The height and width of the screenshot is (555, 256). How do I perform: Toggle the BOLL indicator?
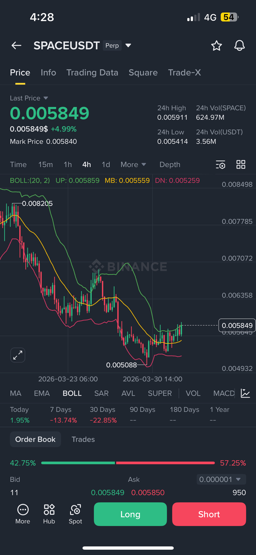click(x=72, y=393)
